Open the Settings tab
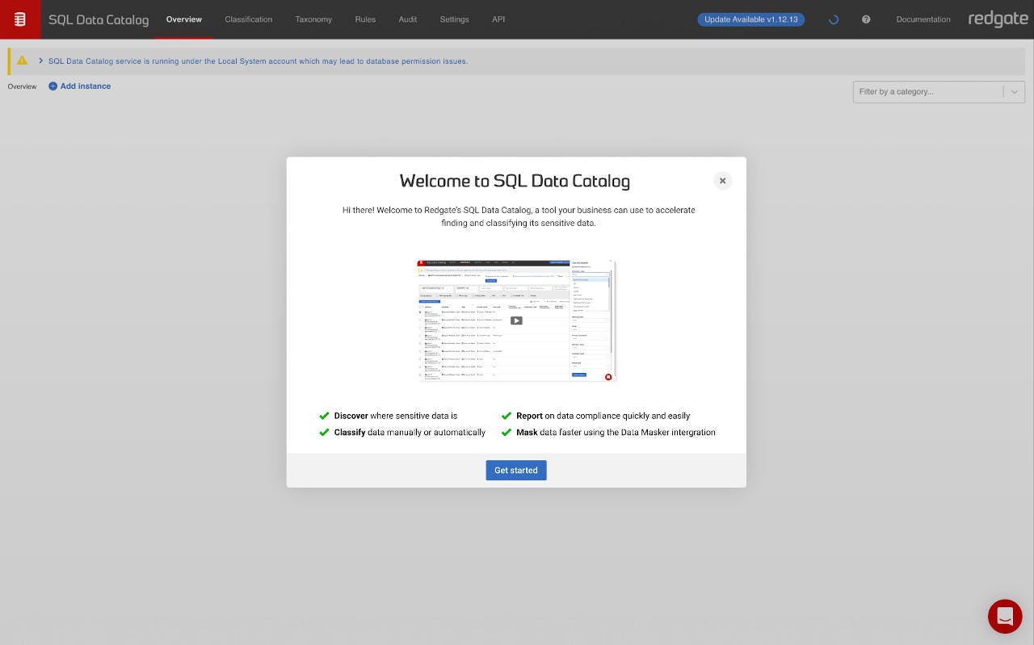The width and height of the screenshot is (1034, 645). [x=454, y=19]
